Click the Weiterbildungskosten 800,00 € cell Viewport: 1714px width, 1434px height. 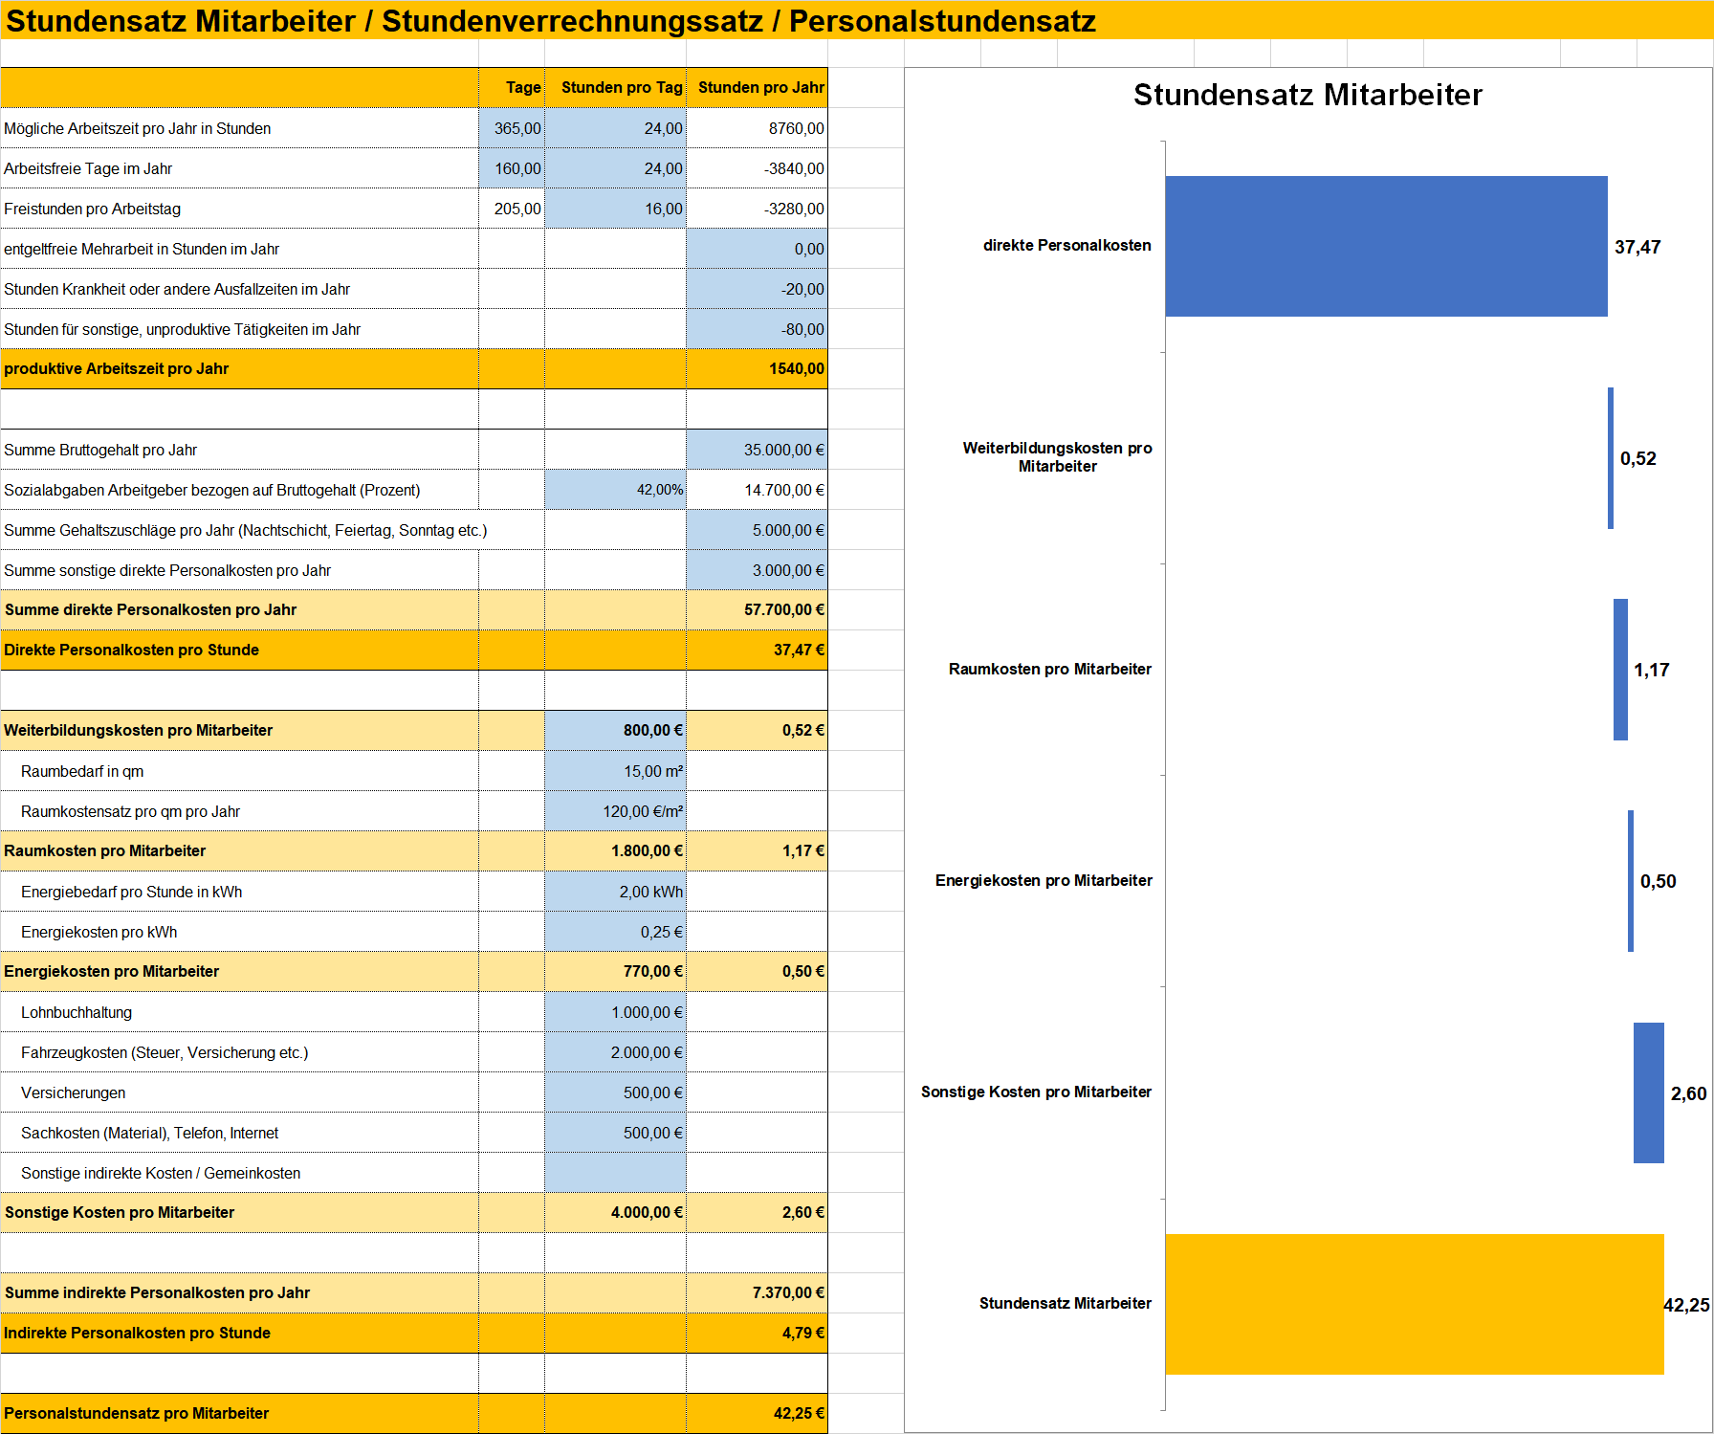tap(615, 731)
